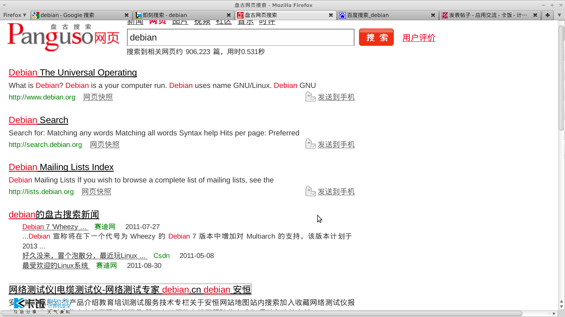Click the vertical scrollbar thumb
Viewport: 565px width, 317px height.
561,78
